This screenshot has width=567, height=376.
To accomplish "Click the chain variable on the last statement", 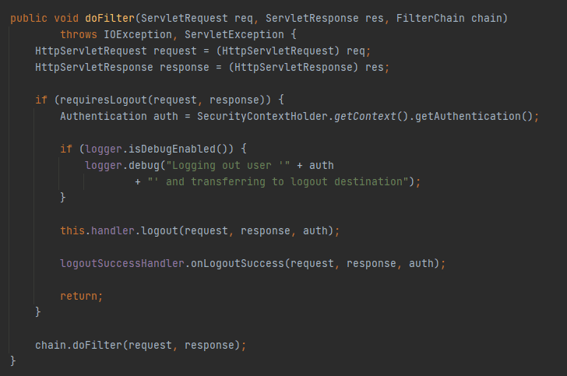I will pyautogui.click(x=51, y=345).
